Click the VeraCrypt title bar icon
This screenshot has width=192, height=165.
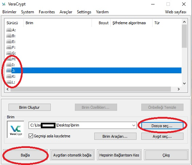(x=4, y=4)
